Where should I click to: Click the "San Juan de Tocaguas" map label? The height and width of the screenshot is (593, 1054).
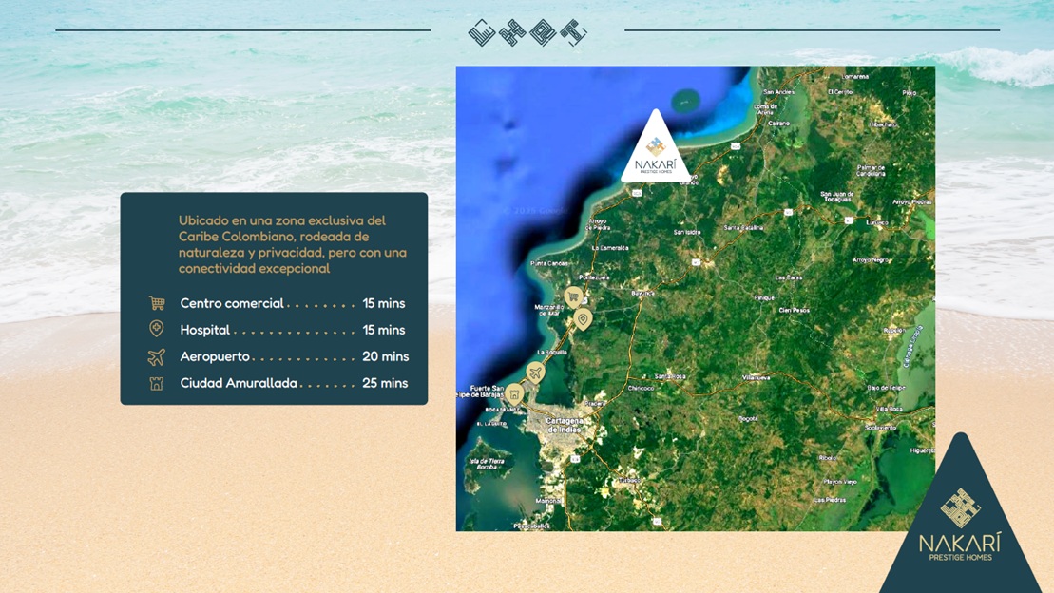837,197
